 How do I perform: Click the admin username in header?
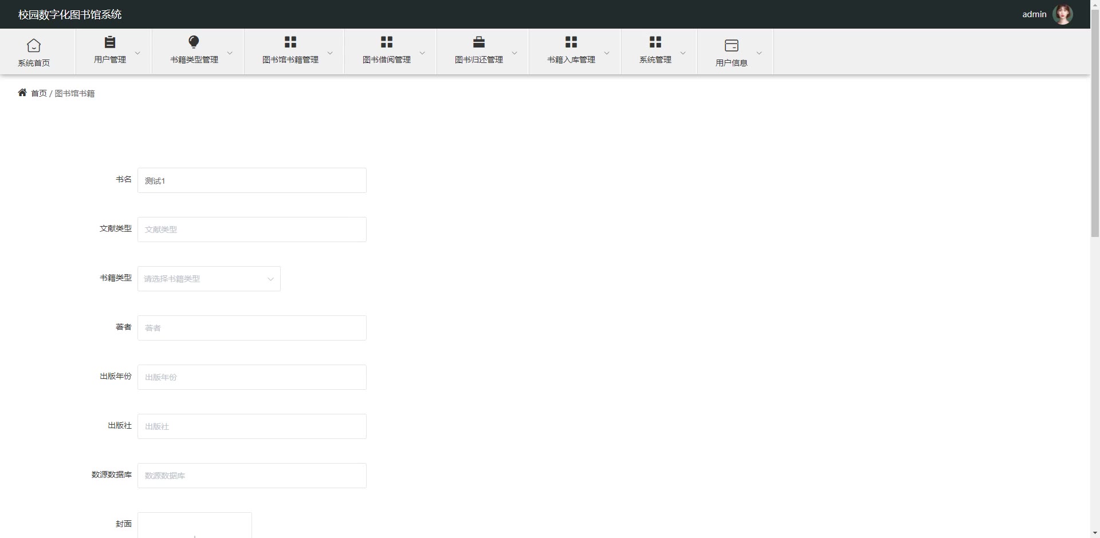tap(1034, 14)
